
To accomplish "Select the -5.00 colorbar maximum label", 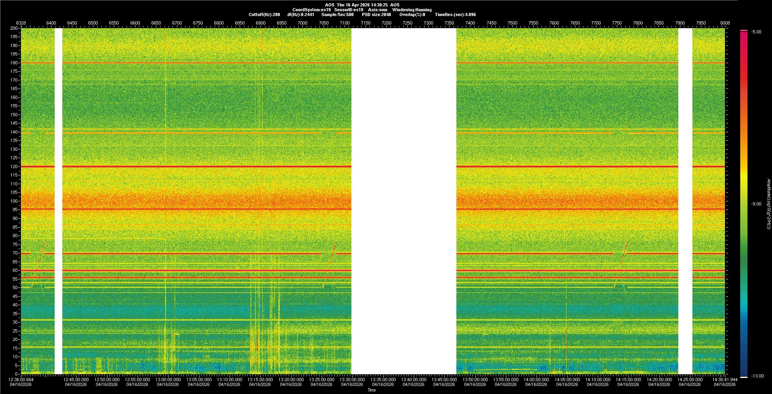I will tap(756, 32).
